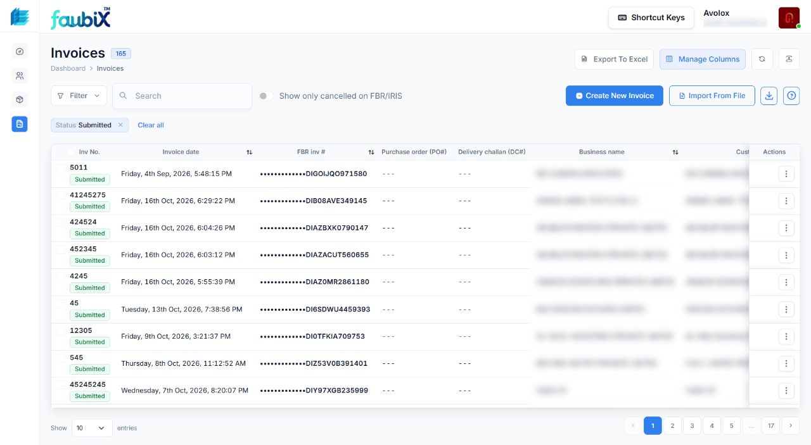Click the Avolox account name

pyautogui.click(x=717, y=13)
